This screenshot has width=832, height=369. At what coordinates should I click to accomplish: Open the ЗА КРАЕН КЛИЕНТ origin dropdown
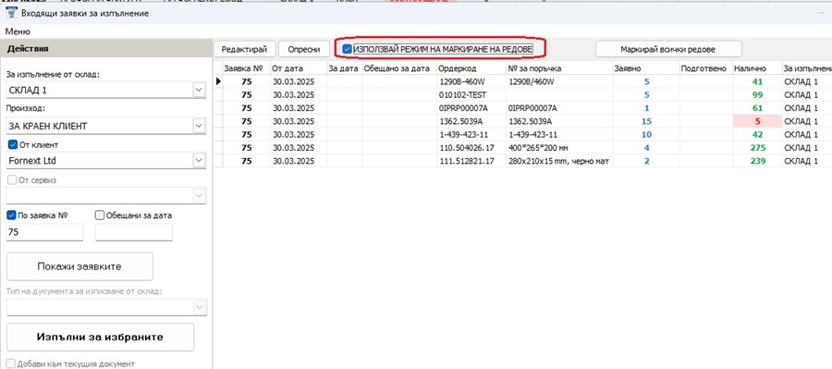click(199, 127)
